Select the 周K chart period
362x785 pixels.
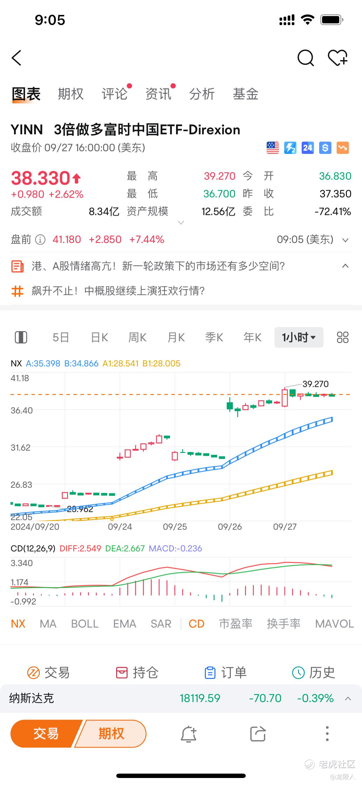(138, 337)
